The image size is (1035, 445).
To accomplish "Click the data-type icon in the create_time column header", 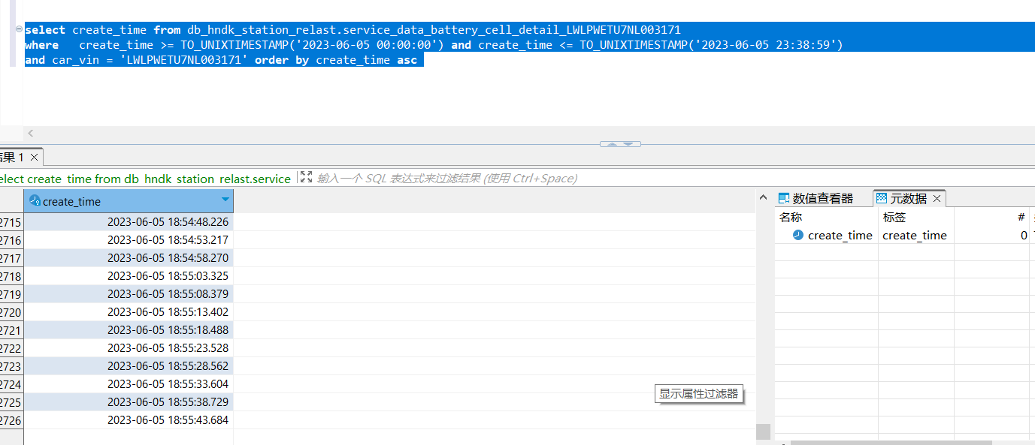I will coord(35,200).
